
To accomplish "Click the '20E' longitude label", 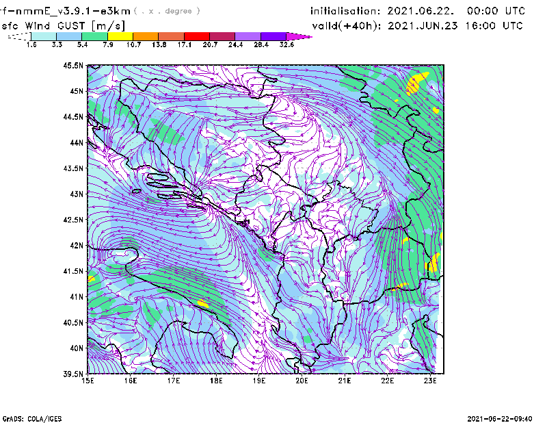I will pos(302,381).
